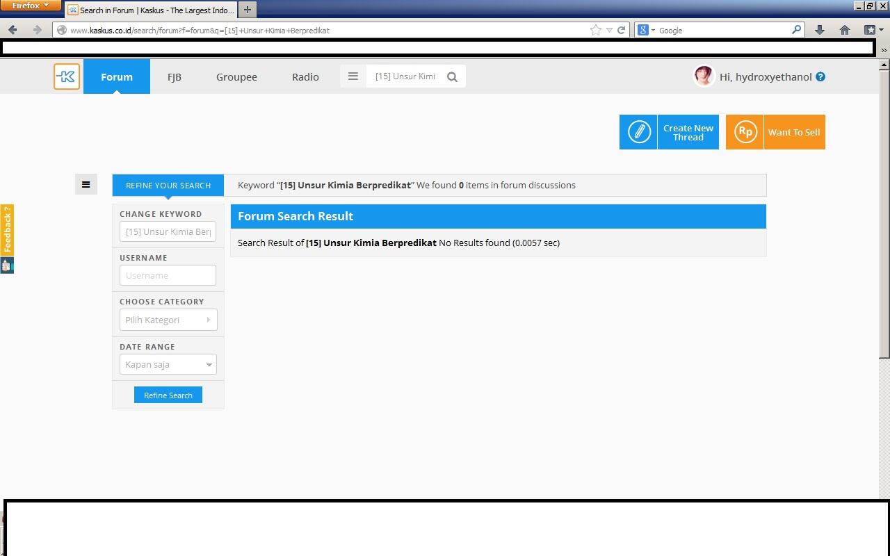Click the Forum Search Result heading

click(x=296, y=216)
